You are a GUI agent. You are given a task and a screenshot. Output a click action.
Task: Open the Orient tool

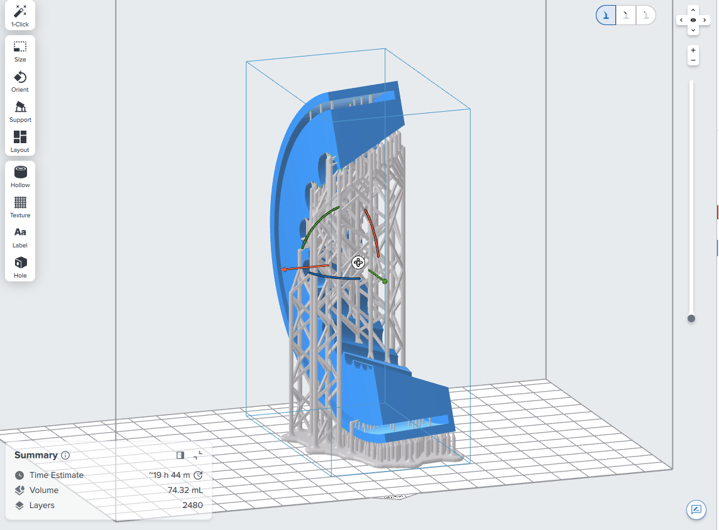point(20,82)
